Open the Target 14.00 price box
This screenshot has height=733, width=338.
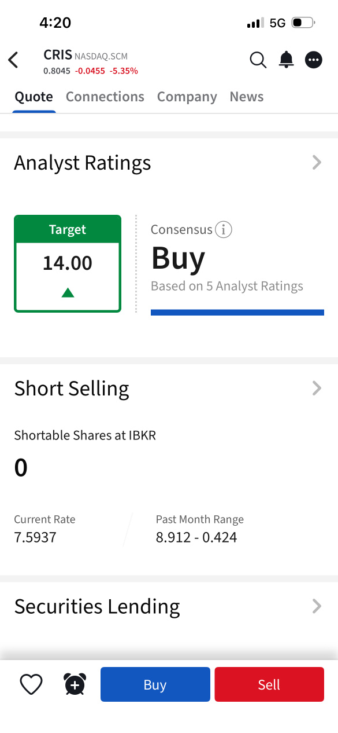point(68,263)
